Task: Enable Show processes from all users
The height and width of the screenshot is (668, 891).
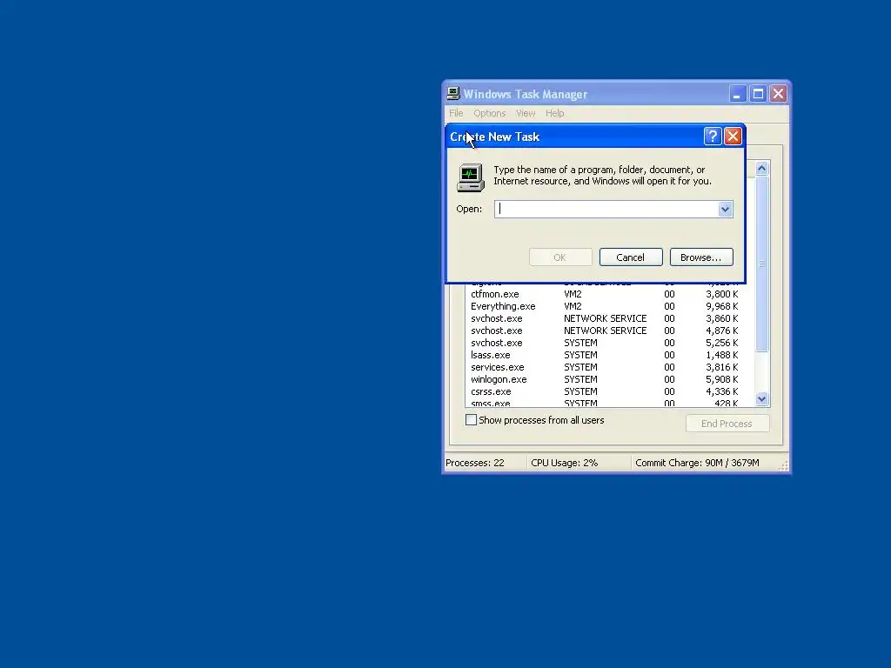Action: click(471, 420)
